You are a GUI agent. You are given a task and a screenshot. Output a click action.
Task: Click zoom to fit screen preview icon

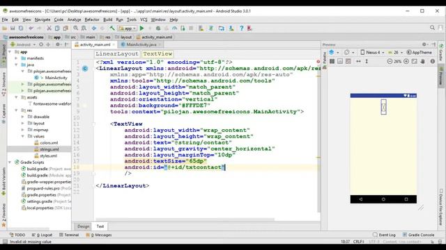point(415,61)
